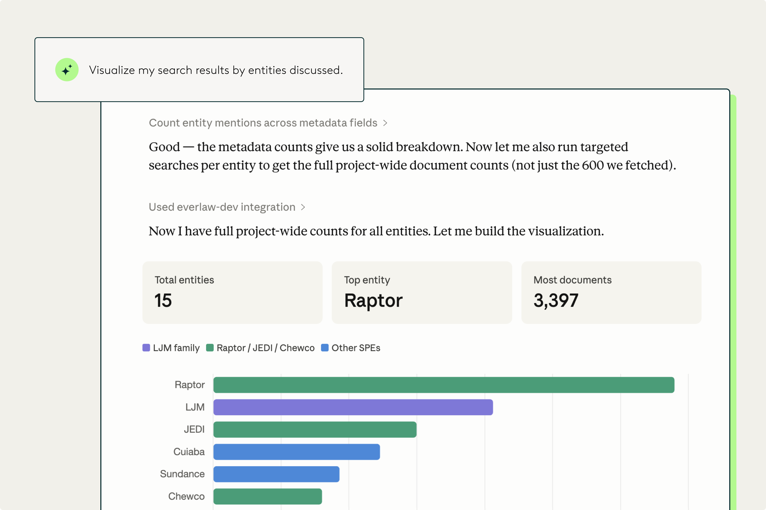Toggle Raptor / JEDI / Chewco green legend swatch
The image size is (766, 510).
tap(210, 348)
